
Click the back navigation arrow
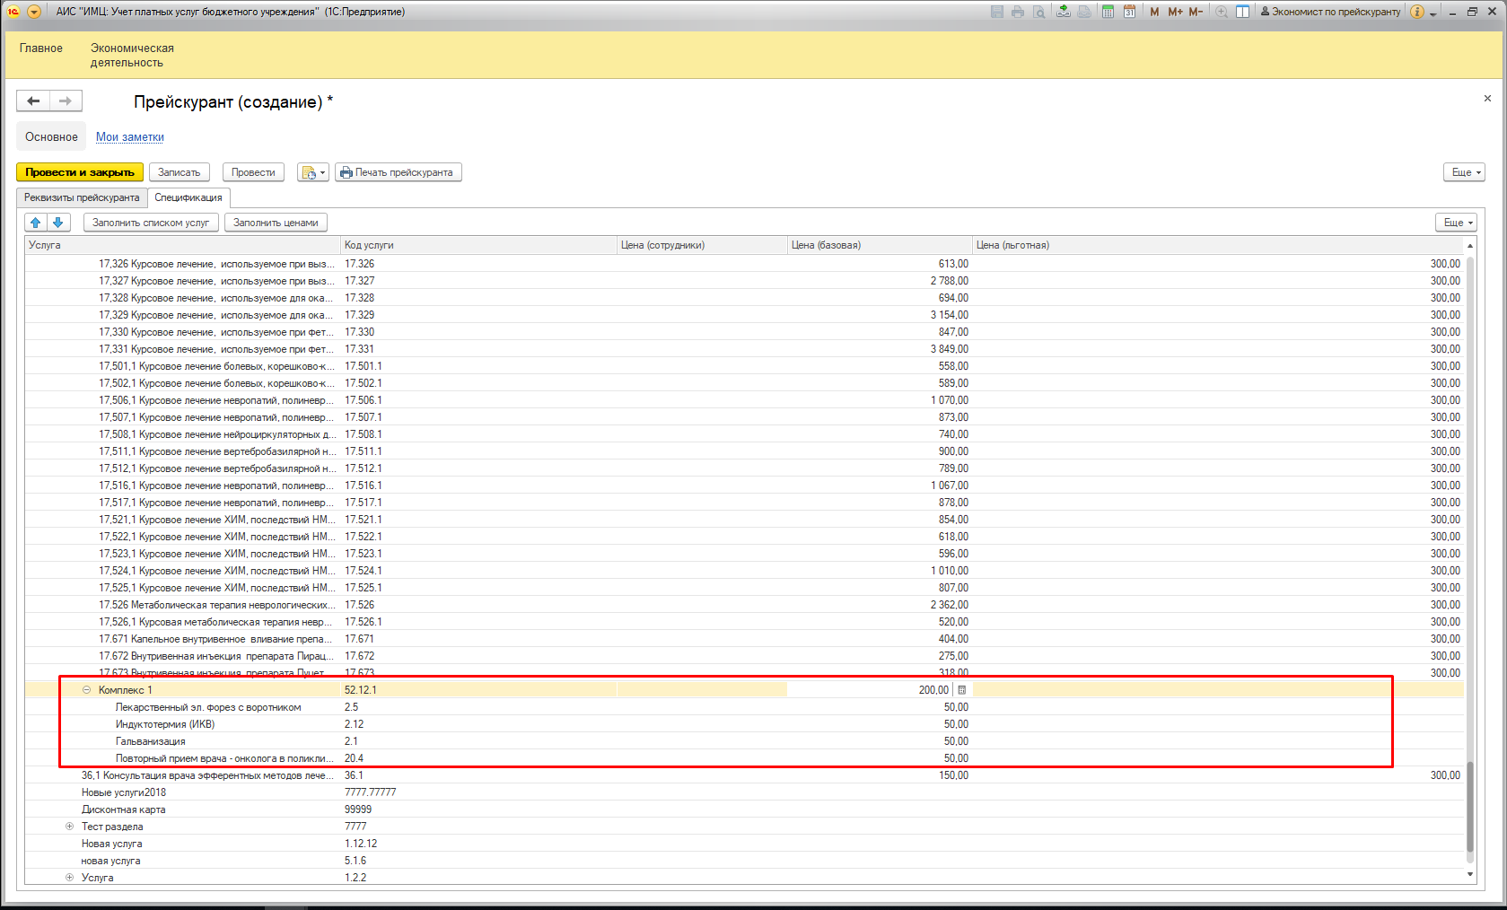point(33,101)
